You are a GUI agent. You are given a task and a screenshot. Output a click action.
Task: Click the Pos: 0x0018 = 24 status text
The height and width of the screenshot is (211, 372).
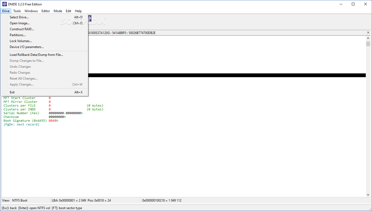pos(99,200)
